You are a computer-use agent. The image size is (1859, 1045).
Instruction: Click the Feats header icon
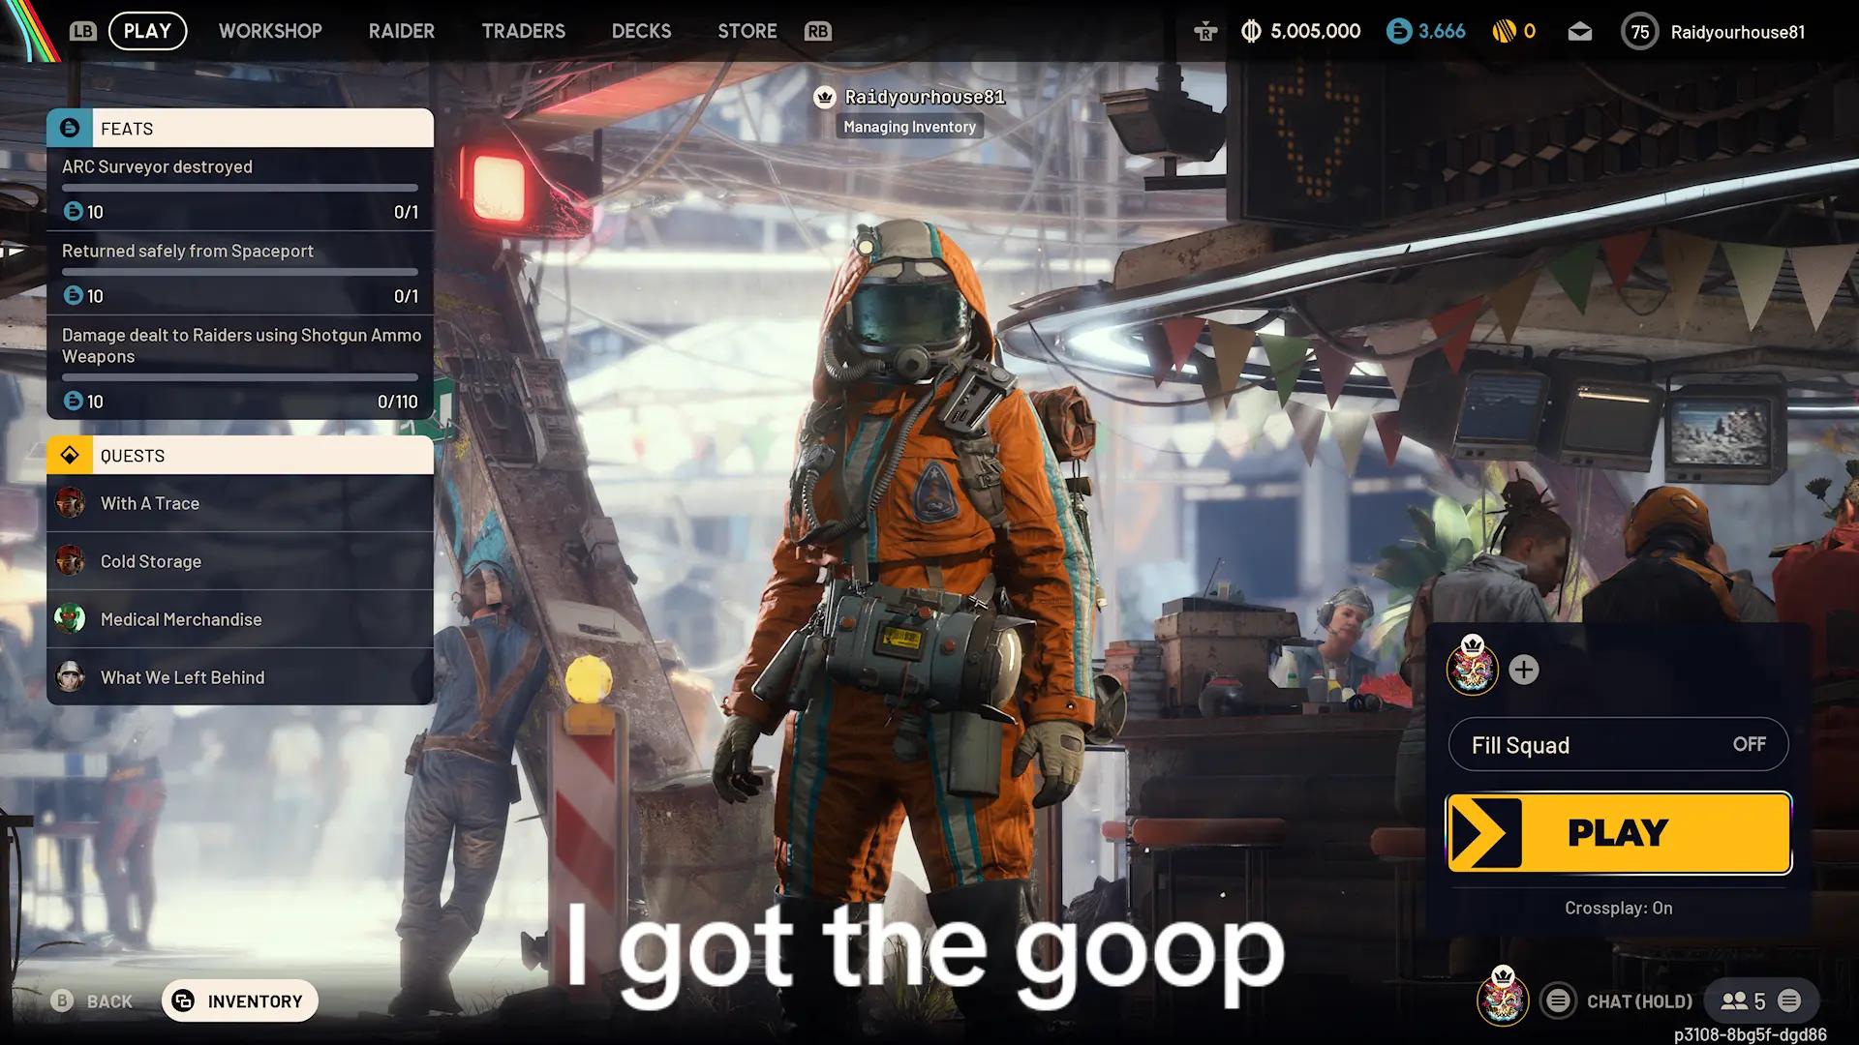pyautogui.click(x=70, y=128)
